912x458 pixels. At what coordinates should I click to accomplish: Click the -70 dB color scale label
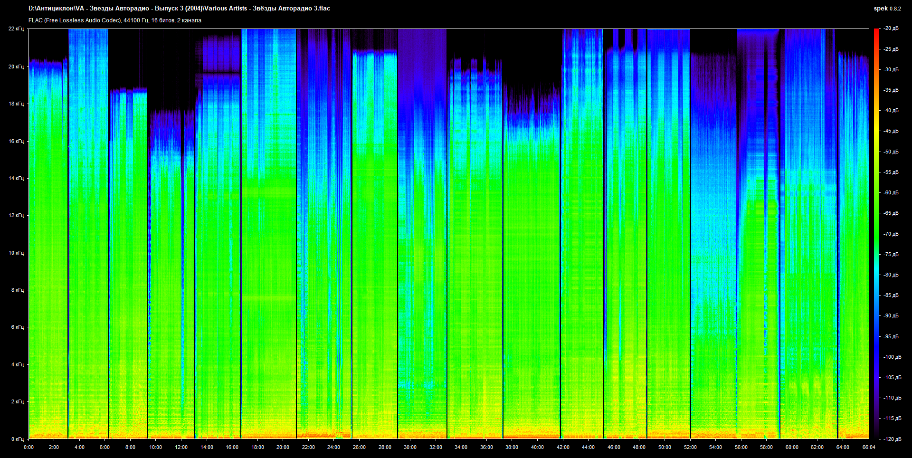(891, 234)
